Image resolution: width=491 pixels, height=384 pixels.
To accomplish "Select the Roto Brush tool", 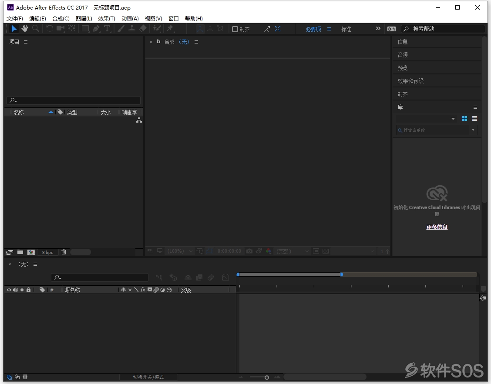I will 157,29.
